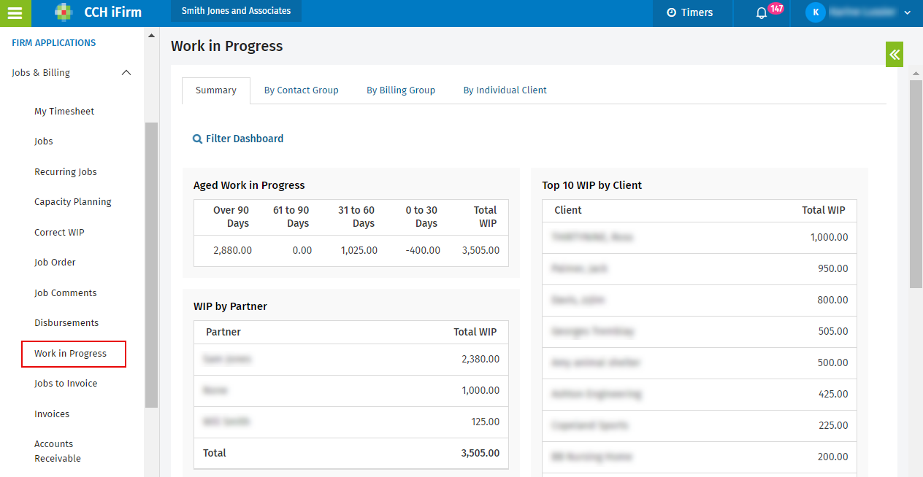923x477 pixels.
Task: Click client row with 500.00
Action: coord(700,363)
